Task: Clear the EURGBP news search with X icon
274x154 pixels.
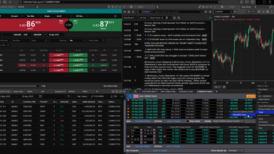Action: coord(201,12)
